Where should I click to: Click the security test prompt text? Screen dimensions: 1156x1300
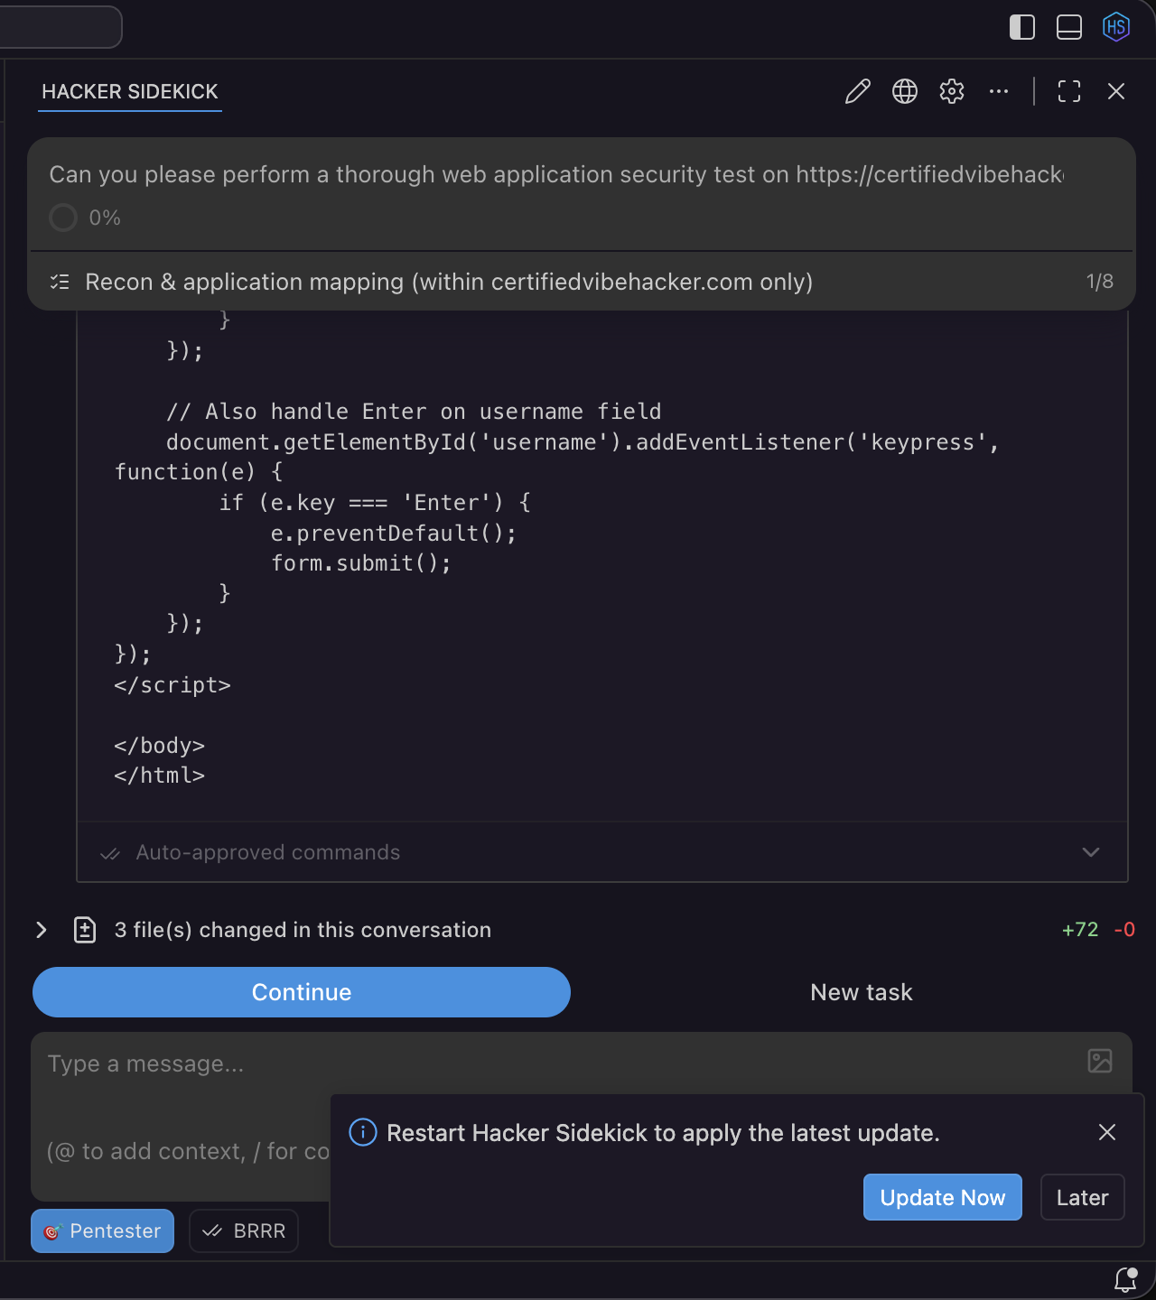click(556, 174)
